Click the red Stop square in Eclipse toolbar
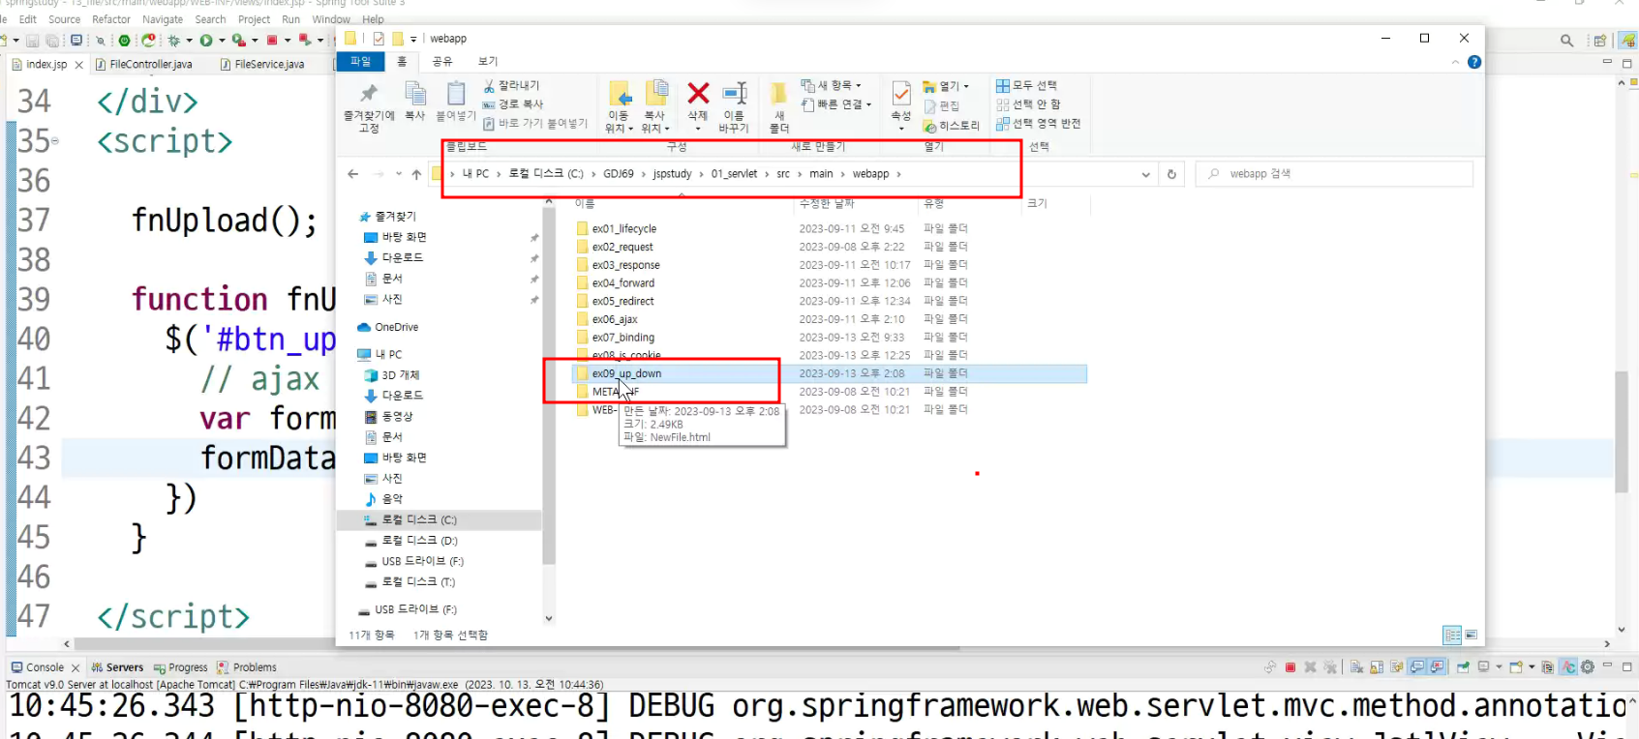The width and height of the screenshot is (1639, 739). point(272,41)
